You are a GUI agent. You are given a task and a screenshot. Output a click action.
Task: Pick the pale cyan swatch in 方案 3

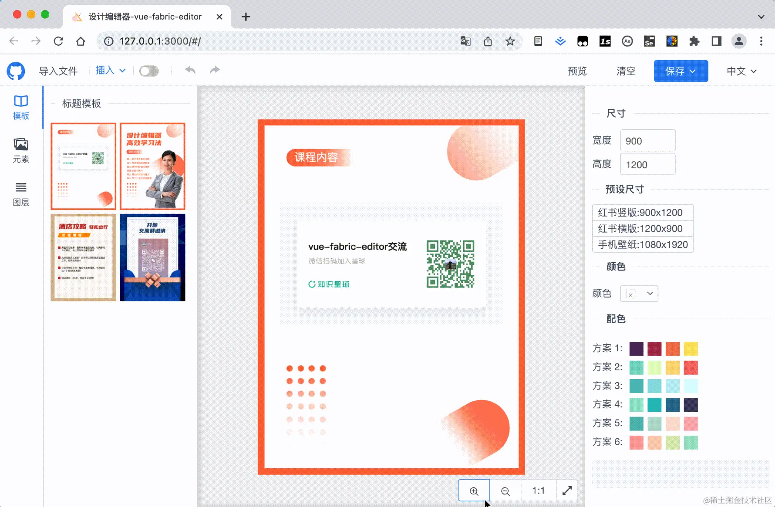point(691,386)
